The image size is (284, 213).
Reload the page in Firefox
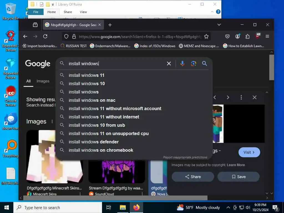[45, 36]
